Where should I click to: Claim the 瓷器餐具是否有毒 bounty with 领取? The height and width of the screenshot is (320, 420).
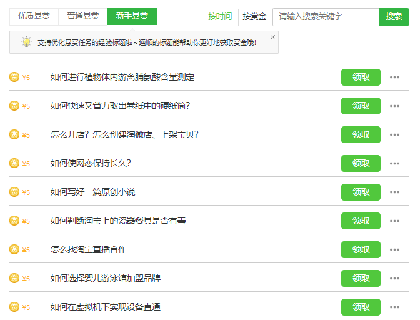coord(361,221)
